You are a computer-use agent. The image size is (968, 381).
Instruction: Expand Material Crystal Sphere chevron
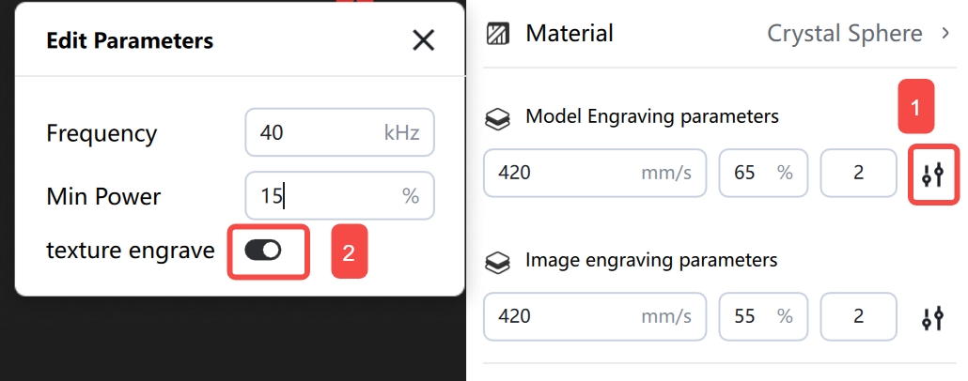coord(945,33)
